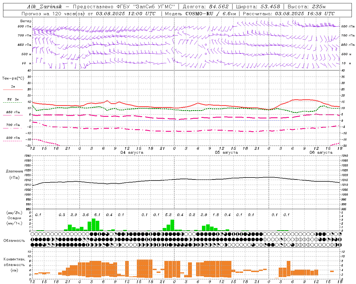Click the '(мм/1ч.)' unit label

point(14,223)
